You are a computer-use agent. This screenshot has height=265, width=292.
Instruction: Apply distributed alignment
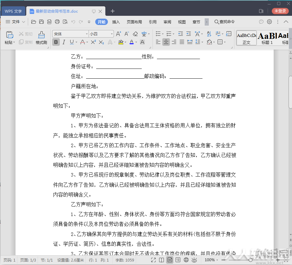pos(190,42)
